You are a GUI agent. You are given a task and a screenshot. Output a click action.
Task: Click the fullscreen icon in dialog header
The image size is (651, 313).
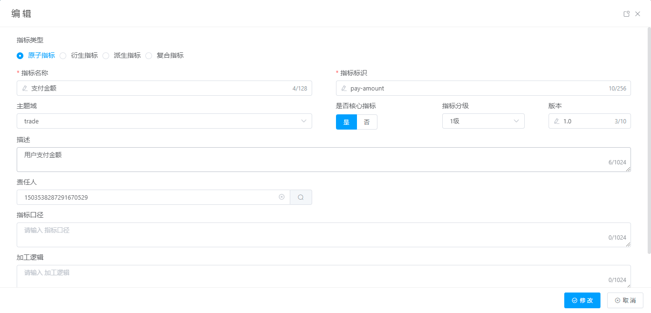point(627,14)
